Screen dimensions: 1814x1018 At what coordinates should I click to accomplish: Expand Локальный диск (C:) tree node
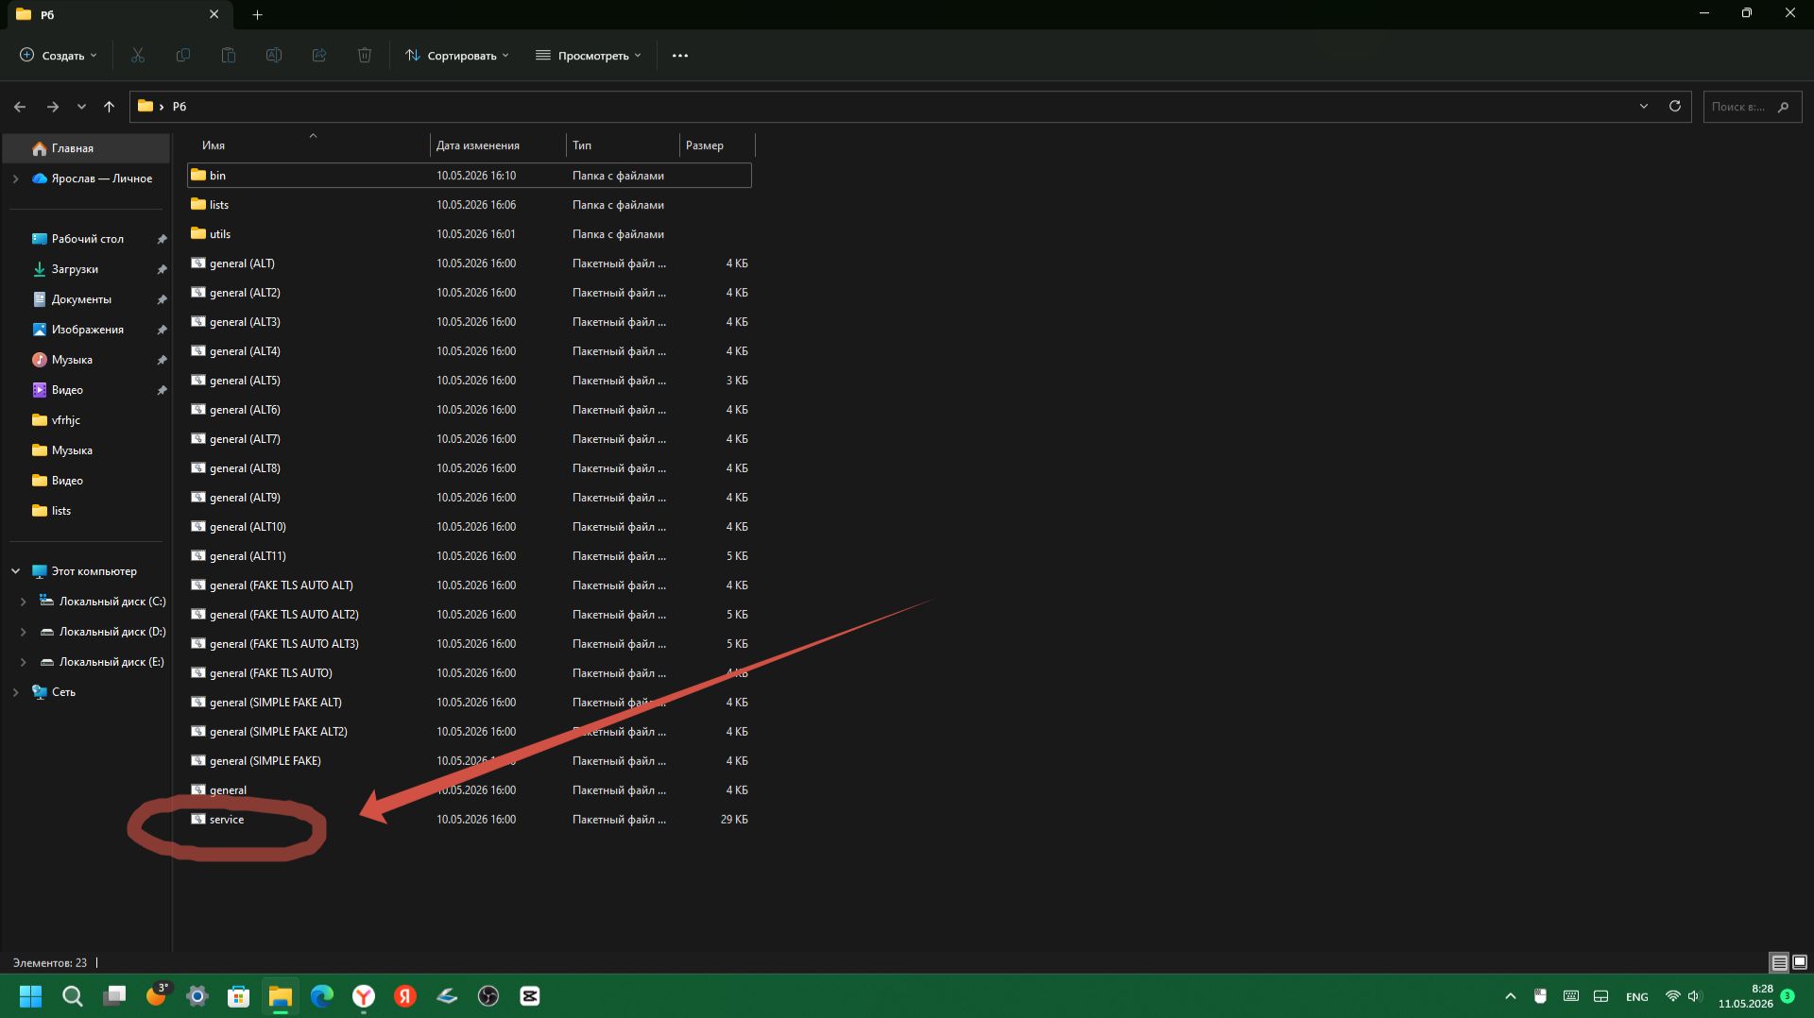pos(23,602)
